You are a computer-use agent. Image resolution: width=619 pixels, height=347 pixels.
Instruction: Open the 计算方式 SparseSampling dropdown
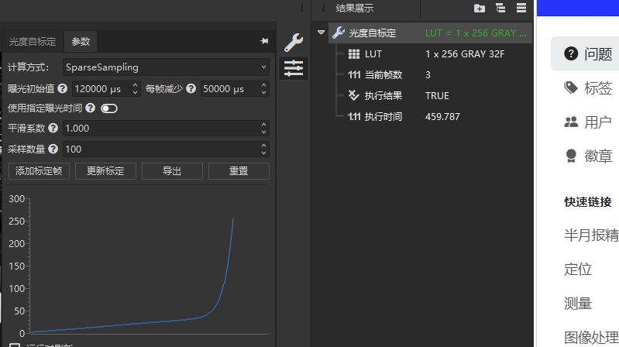(166, 67)
